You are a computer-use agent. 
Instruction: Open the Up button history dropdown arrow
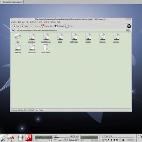18,28
